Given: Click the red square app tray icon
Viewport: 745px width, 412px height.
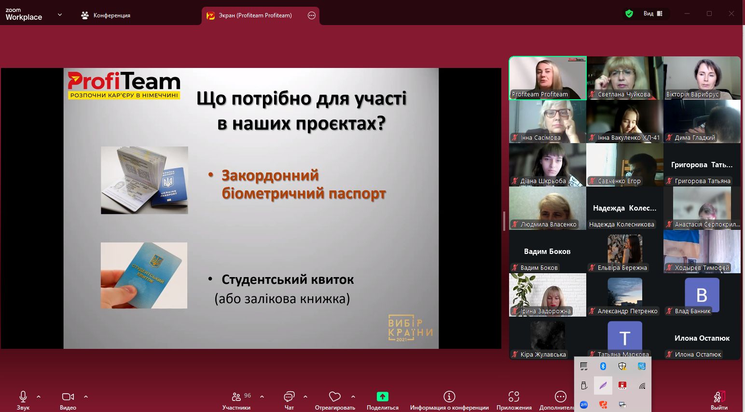Looking at the screenshot, I should 622,385.
